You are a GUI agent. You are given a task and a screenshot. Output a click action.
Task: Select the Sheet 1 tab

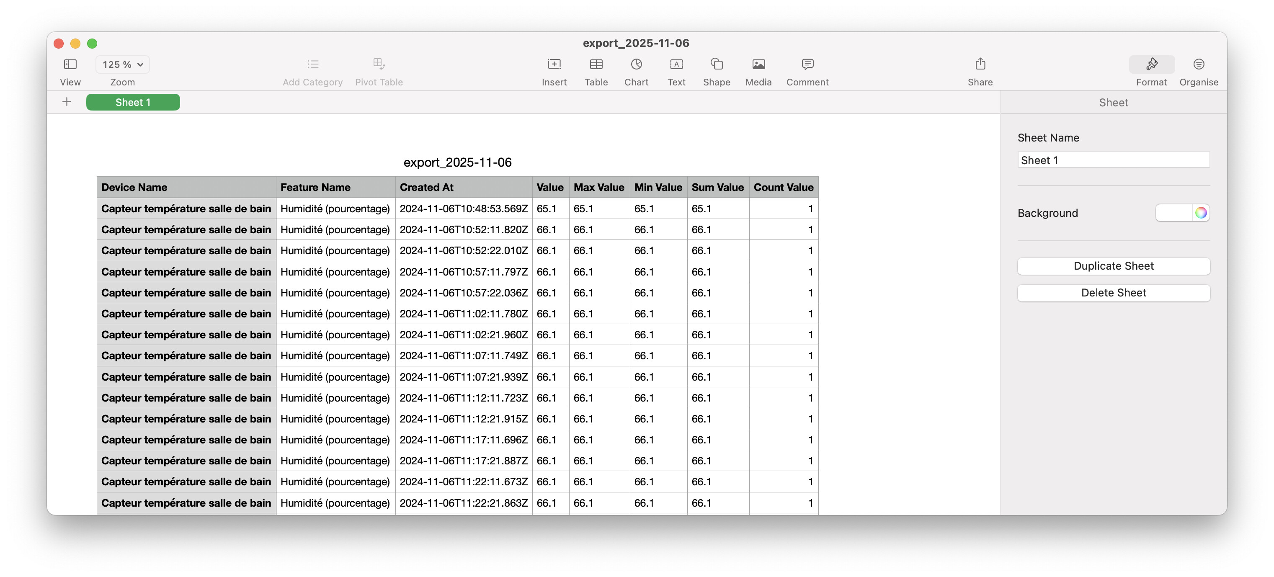tap(132, 102)
